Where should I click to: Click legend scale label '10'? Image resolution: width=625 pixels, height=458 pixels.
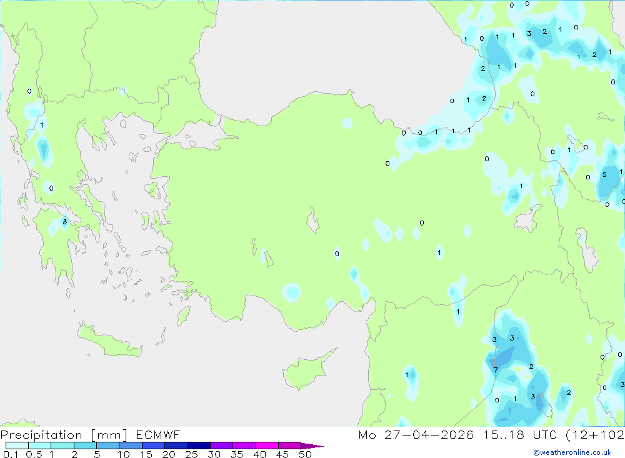click(x=124, y=454)
